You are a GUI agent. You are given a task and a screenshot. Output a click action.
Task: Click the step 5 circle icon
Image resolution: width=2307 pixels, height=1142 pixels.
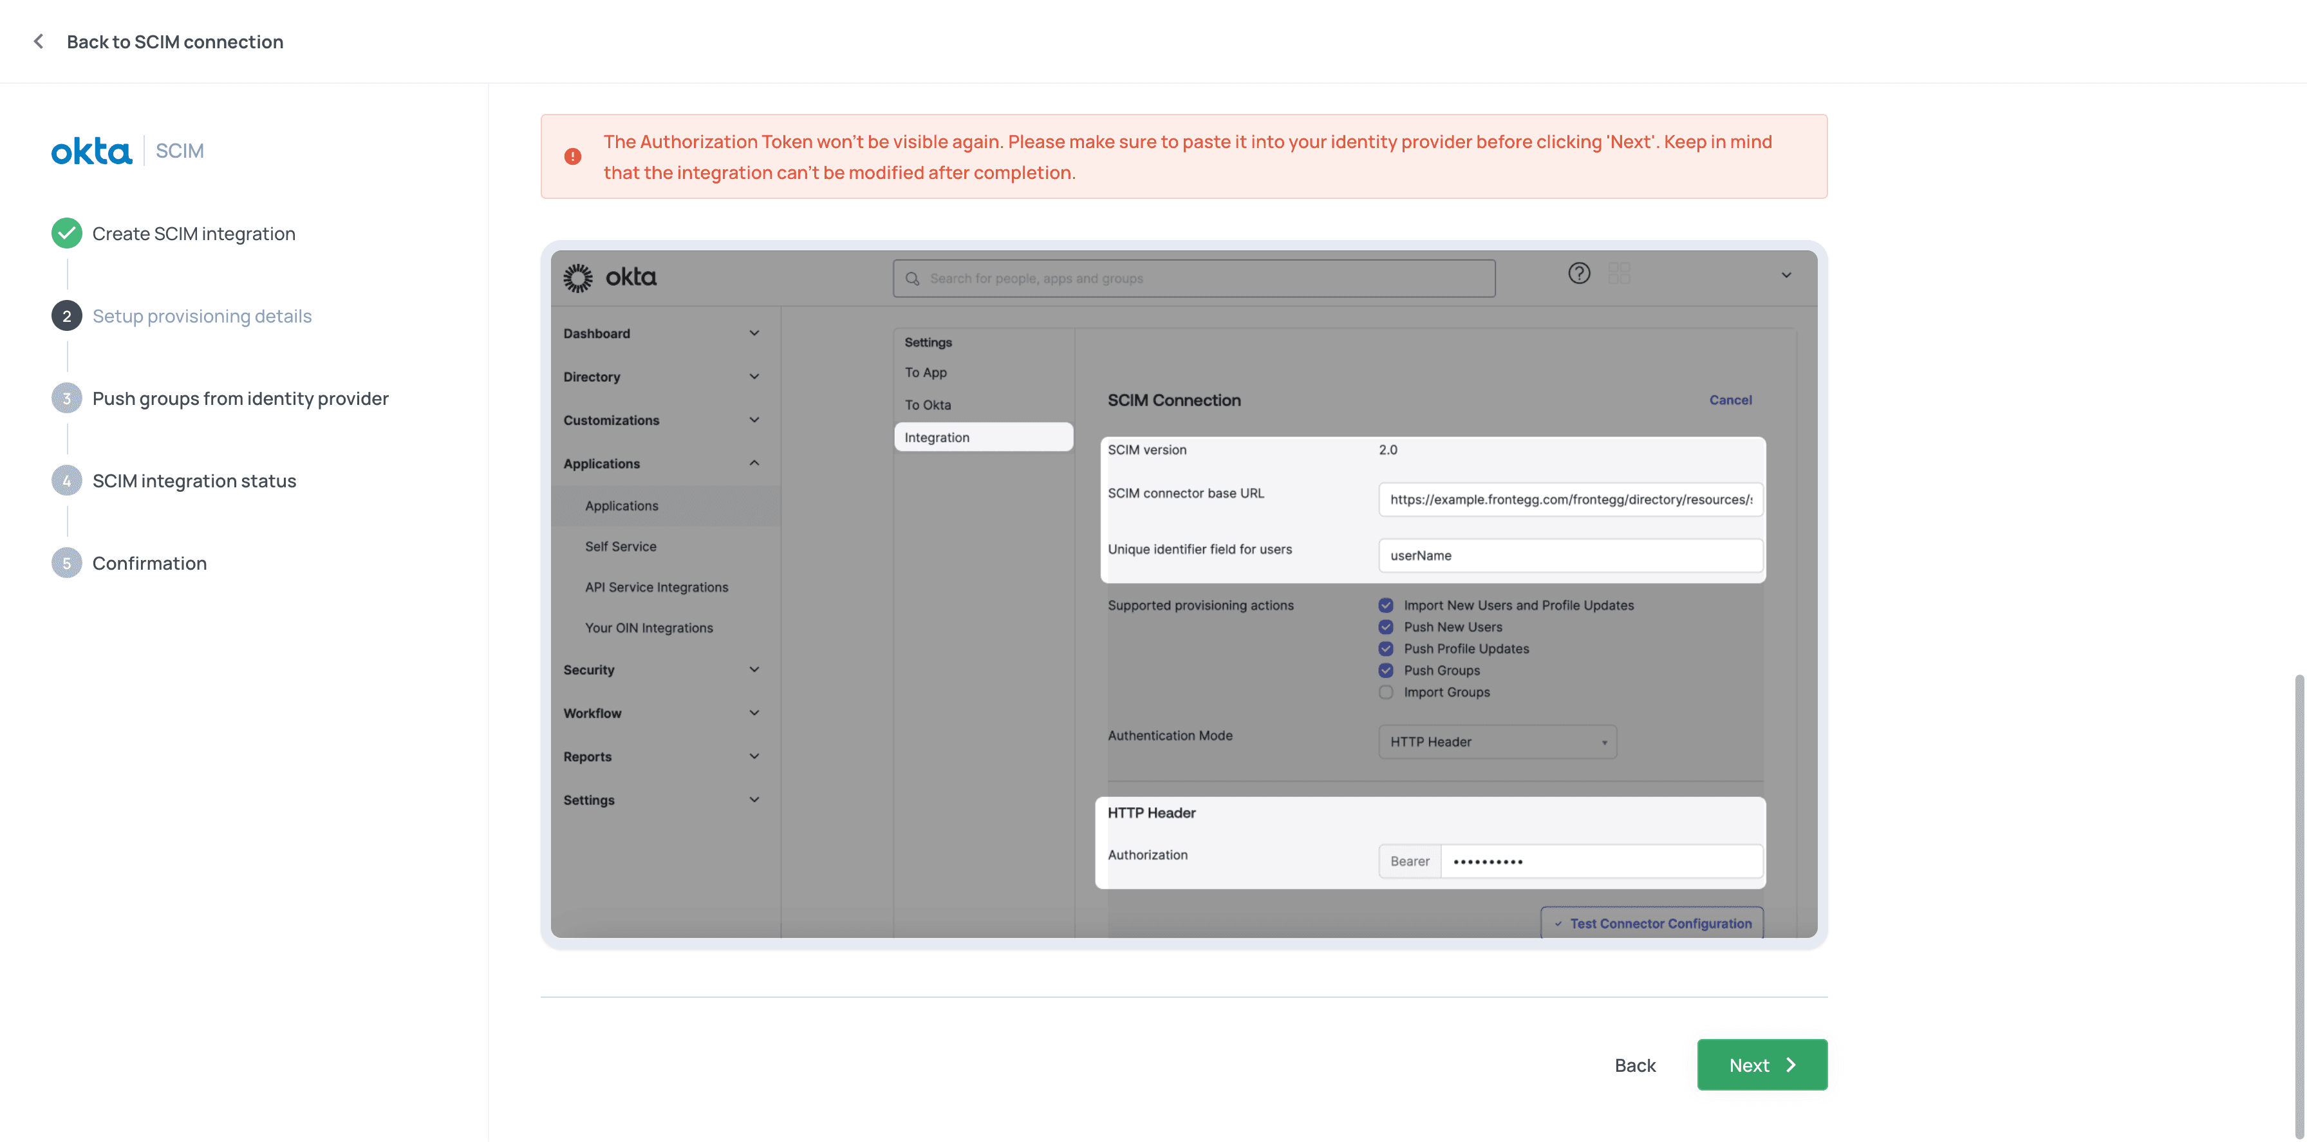66,563
